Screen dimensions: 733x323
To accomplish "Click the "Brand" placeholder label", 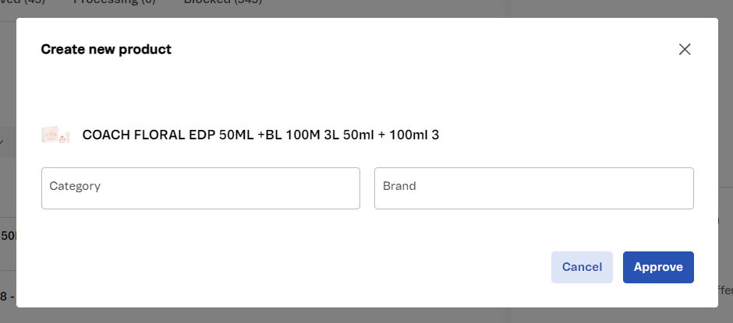I will pyautogui.click(x=399, y=186).
